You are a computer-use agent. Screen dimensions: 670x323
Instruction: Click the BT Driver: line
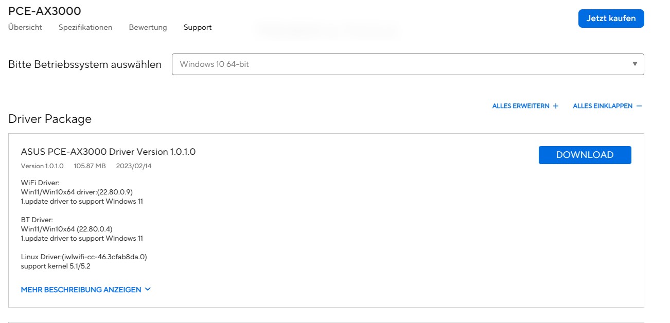37,220
